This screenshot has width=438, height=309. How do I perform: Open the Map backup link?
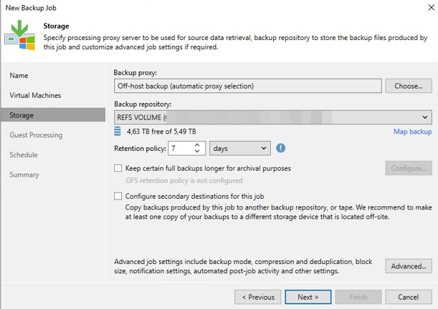(x=412, y=132)
